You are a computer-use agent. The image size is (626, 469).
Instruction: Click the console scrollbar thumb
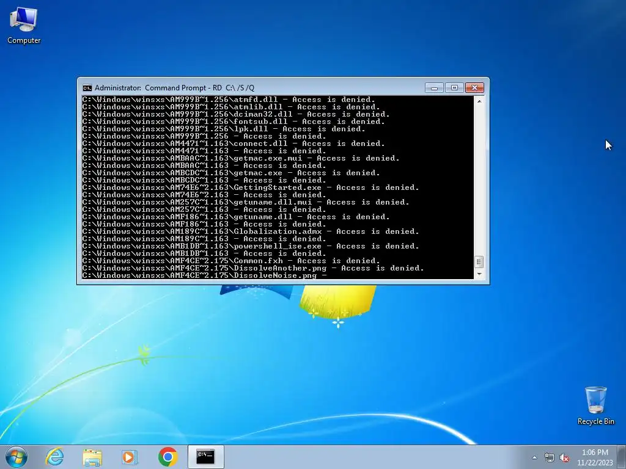[x=479, y=261]
